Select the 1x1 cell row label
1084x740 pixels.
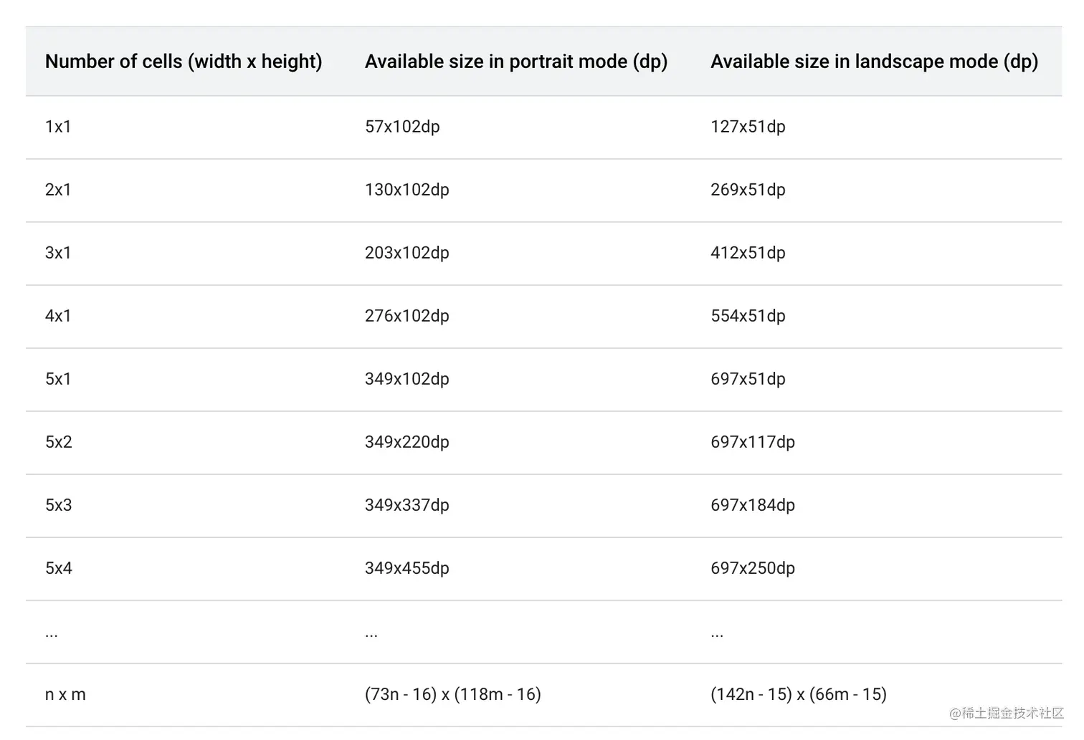58,127
